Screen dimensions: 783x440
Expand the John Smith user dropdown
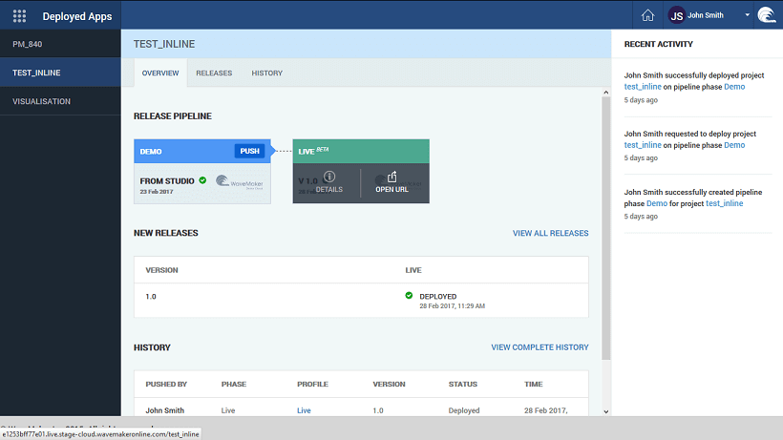[x=747, y=15]
